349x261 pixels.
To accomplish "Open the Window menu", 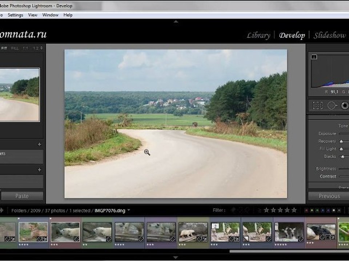I will 50,15.
